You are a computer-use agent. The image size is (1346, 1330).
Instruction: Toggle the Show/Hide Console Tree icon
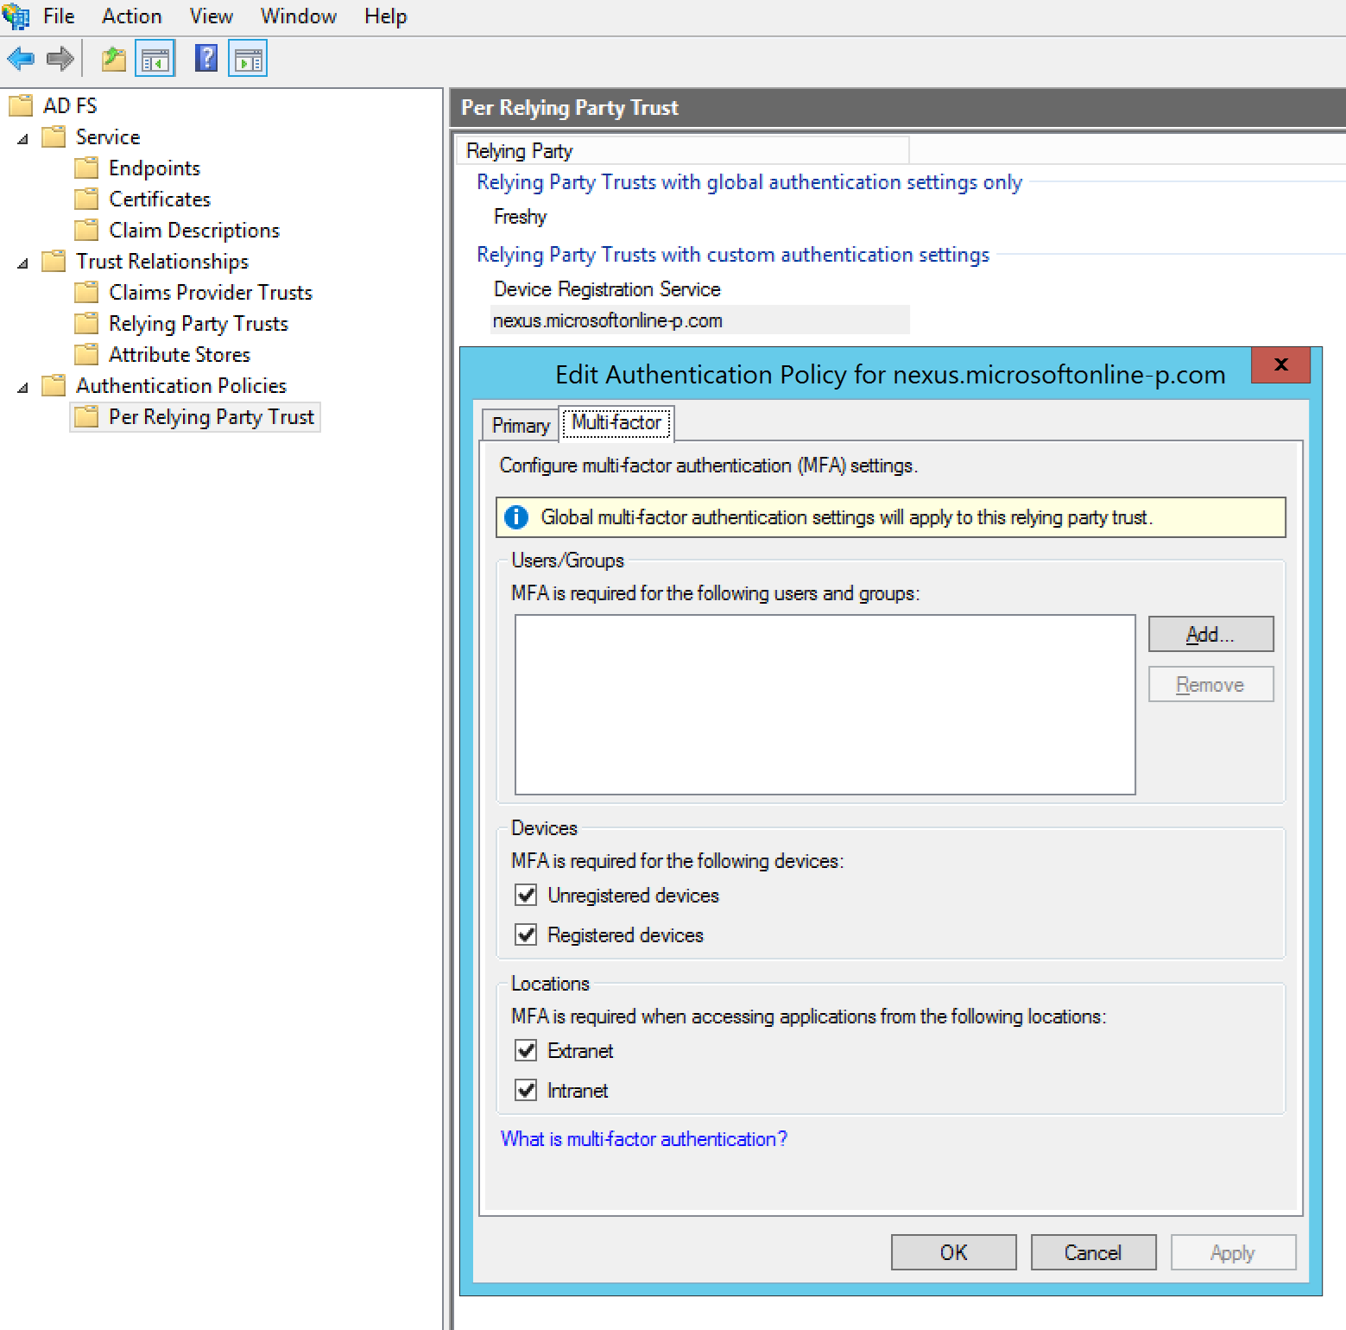click(x=155, y=59)
